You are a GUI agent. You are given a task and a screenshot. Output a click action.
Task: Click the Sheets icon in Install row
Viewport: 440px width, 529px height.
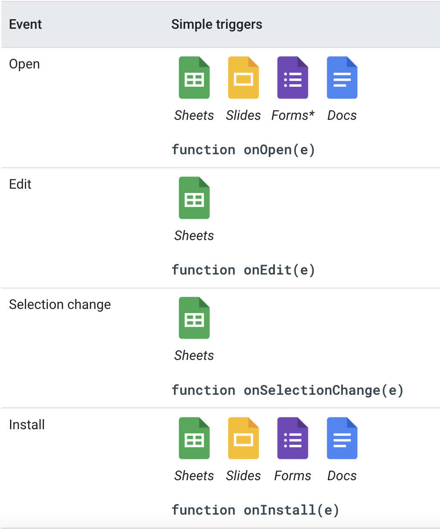pos(194,438)
